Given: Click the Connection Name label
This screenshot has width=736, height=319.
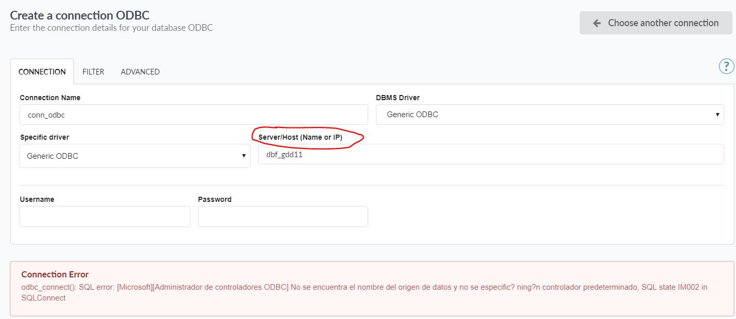Looking at the screenshot, I should 50,98.
